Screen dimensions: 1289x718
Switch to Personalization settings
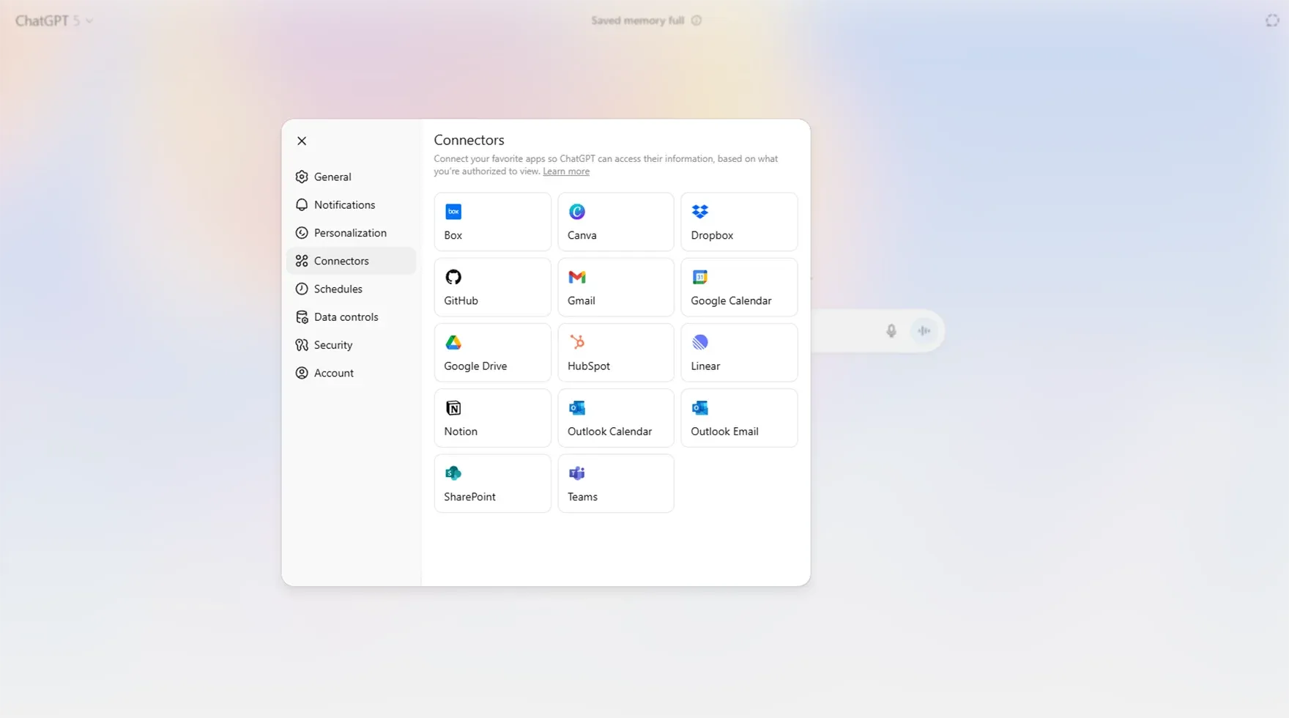coord(351,233)
